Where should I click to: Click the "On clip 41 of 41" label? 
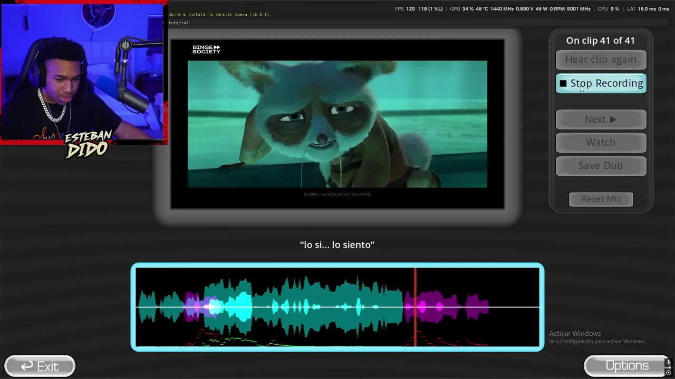(x=601, y=41)
